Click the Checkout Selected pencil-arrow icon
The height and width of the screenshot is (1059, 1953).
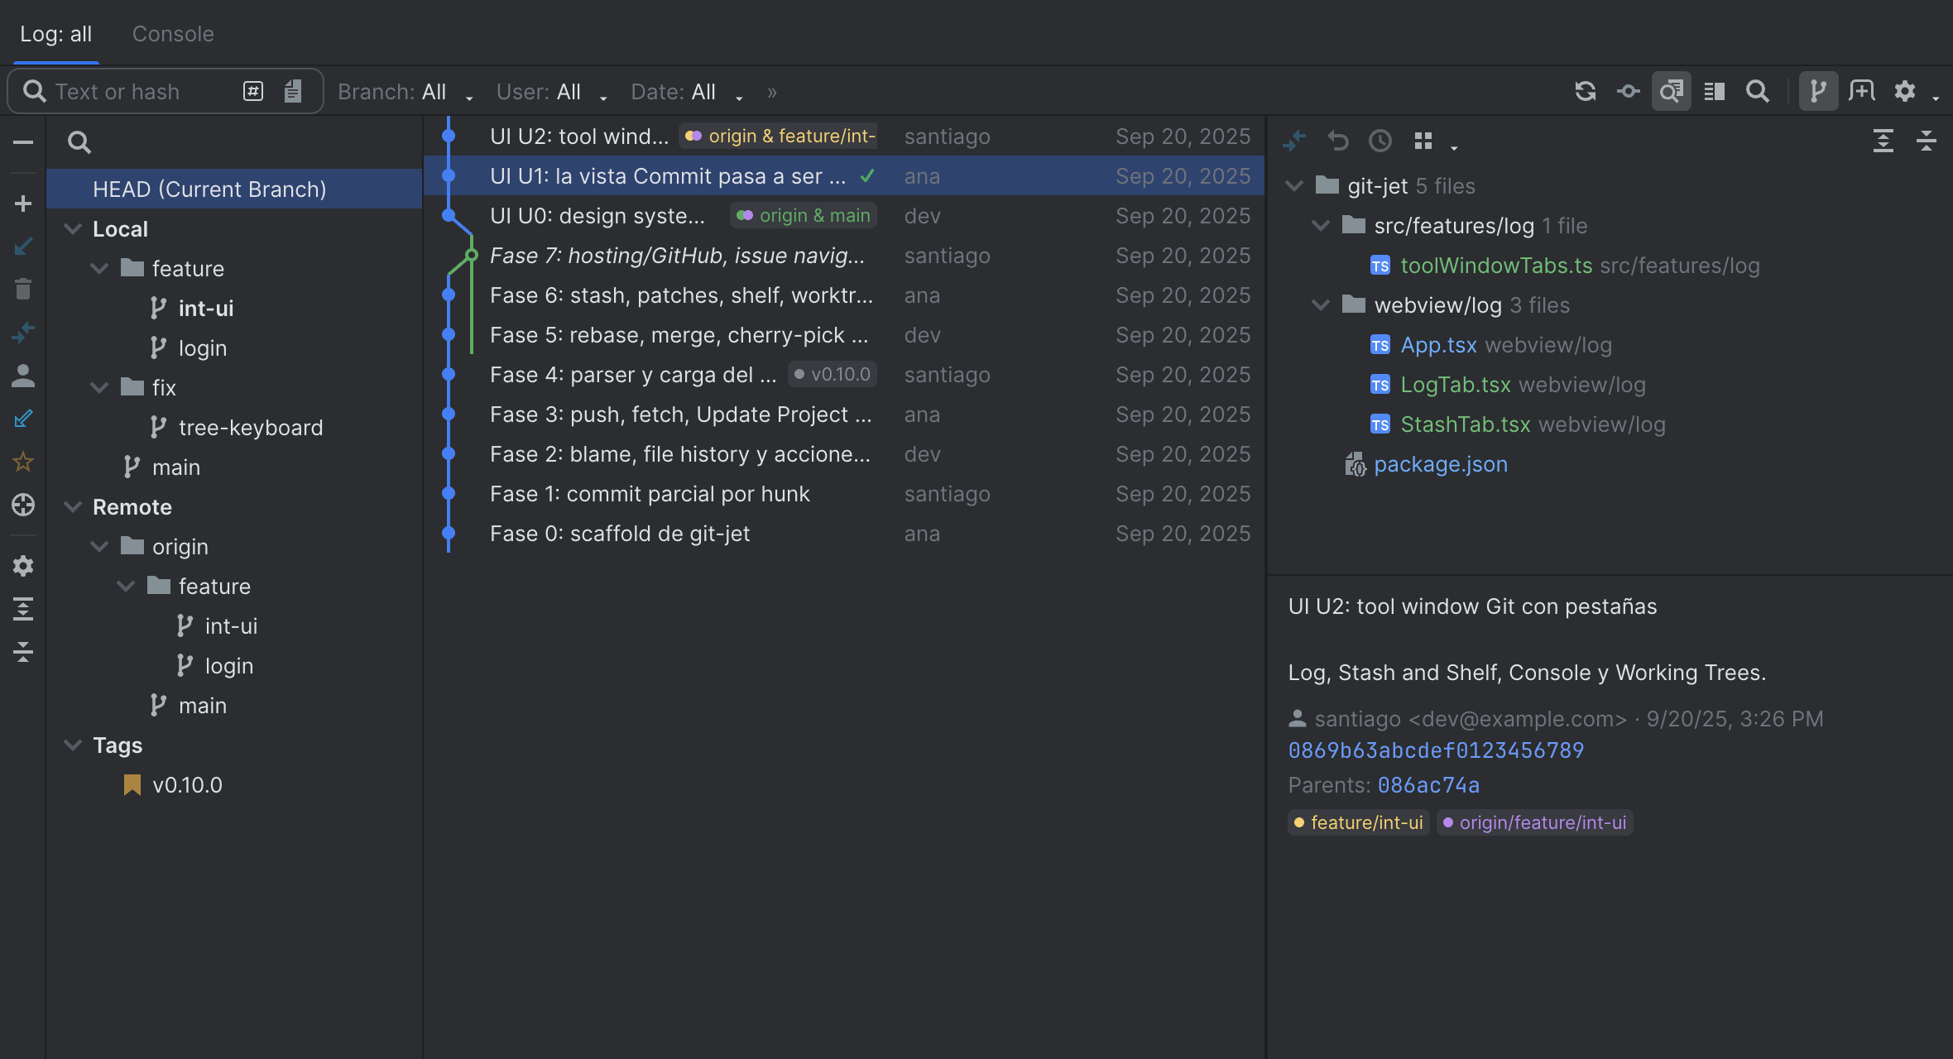point(23,419)
